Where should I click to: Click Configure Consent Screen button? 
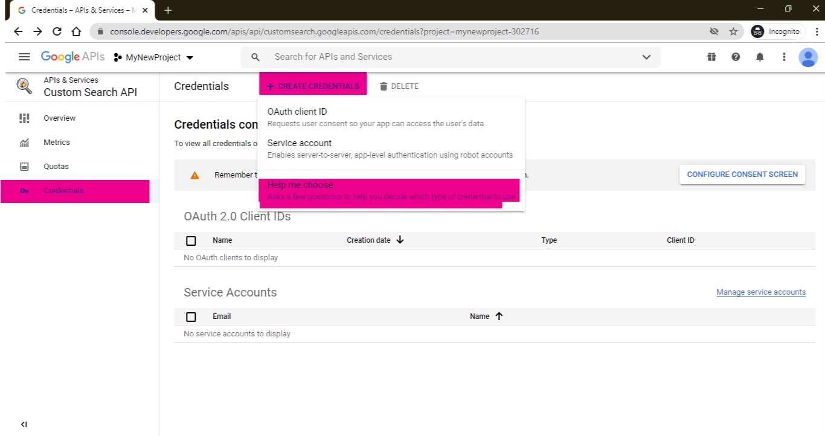(x=742, y=175)
